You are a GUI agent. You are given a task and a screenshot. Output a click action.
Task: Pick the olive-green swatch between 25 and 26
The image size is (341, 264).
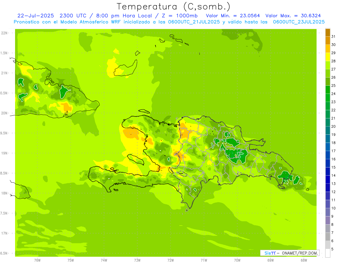[x=328, y=81]
